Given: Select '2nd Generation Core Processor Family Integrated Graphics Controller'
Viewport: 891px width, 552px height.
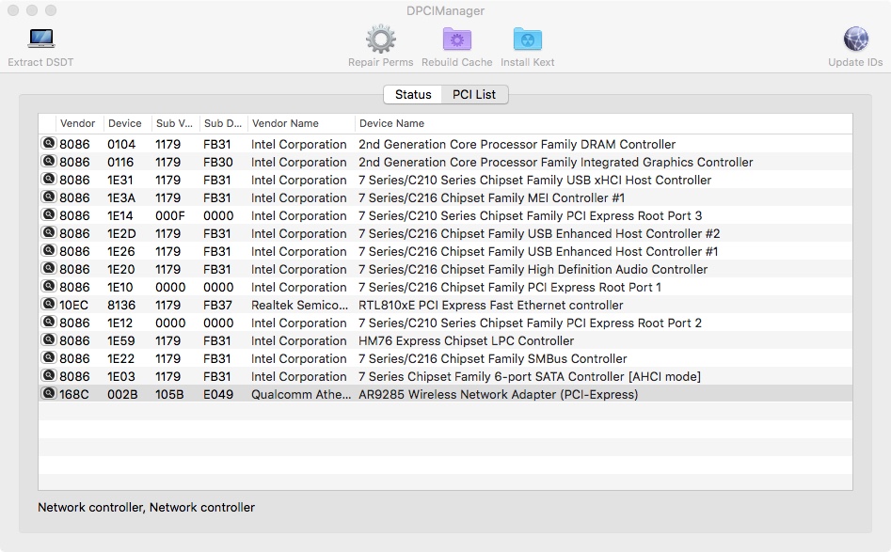Looking at the screenshot, I should pos(556,162).
